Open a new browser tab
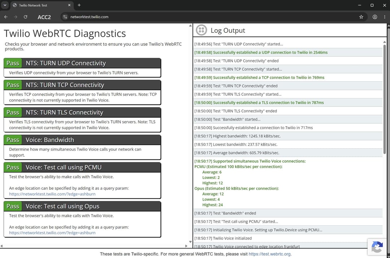The width and height of the screenshot is (390, 258). [79, 5]
